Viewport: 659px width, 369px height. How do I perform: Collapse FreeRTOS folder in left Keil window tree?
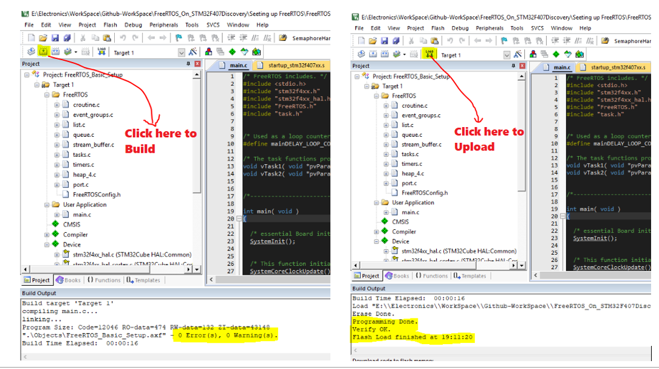(47, 95)
